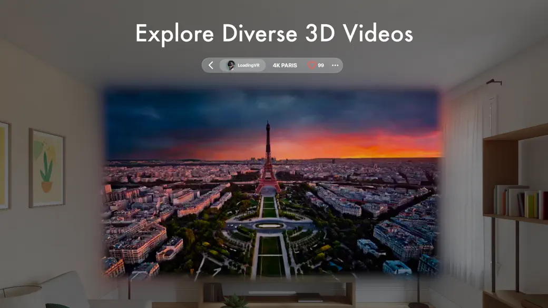Click the red heart beside the 99 count
The height and width of the screenshot is (308, 548).
coord(312,65)
